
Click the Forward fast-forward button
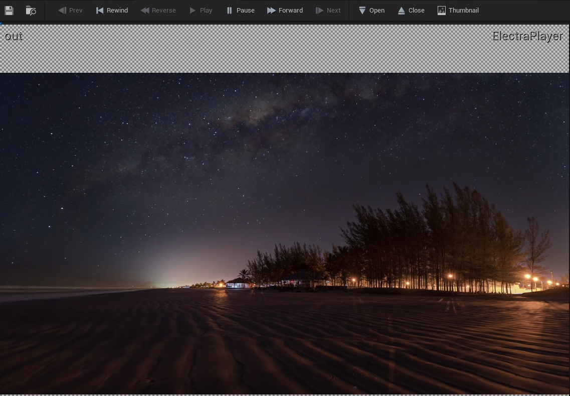285,11
